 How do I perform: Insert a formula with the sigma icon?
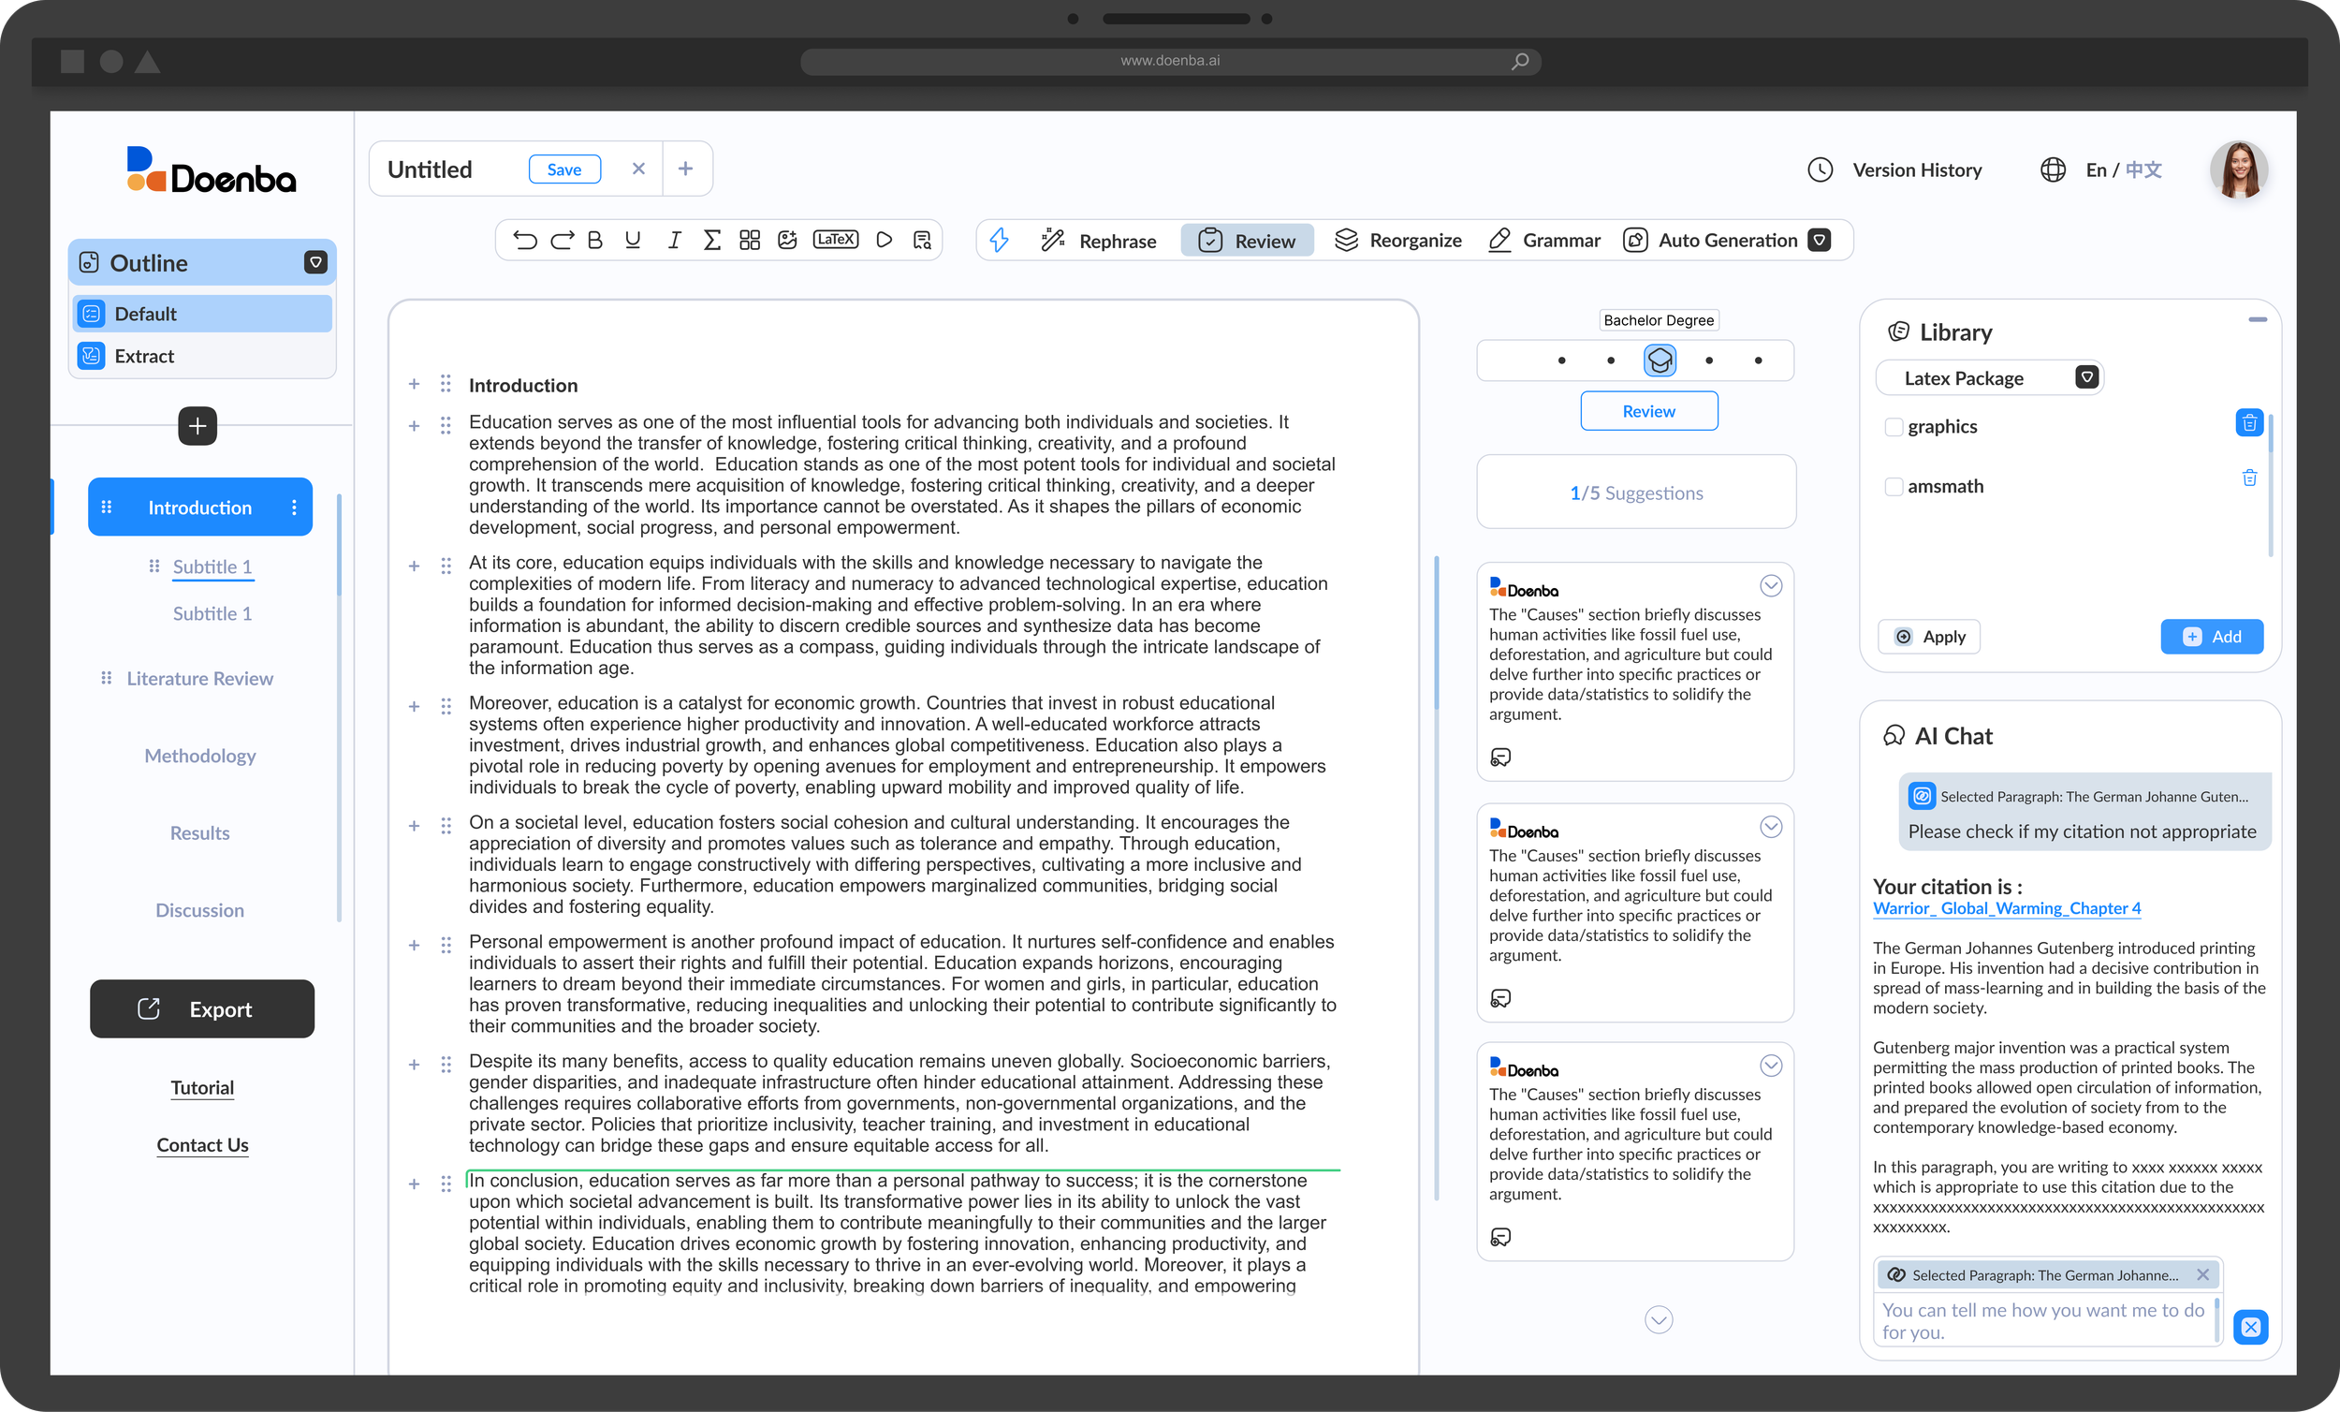tap(711, 241)
